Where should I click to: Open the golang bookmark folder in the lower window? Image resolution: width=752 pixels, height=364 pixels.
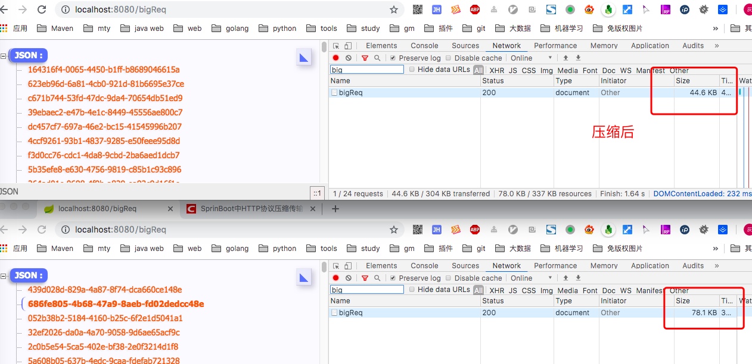[231, 249]
